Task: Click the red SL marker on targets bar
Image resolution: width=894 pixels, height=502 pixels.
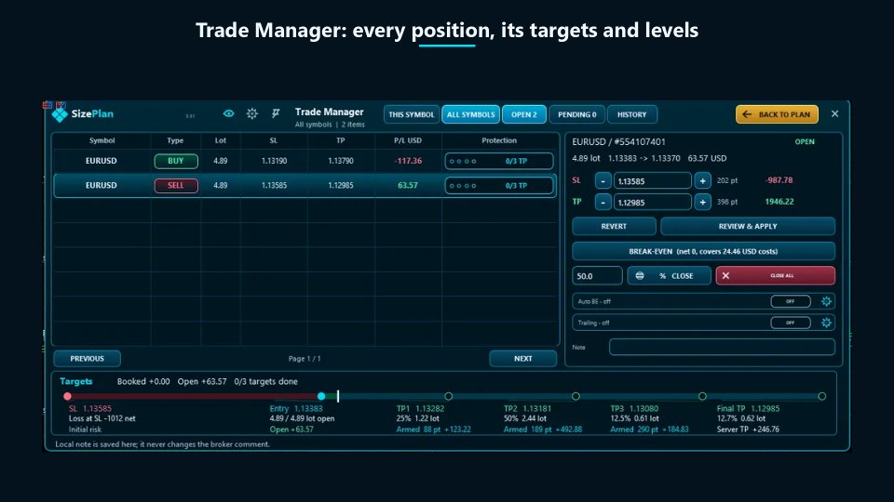Action: pyautogui.click(x=67, y=396)
